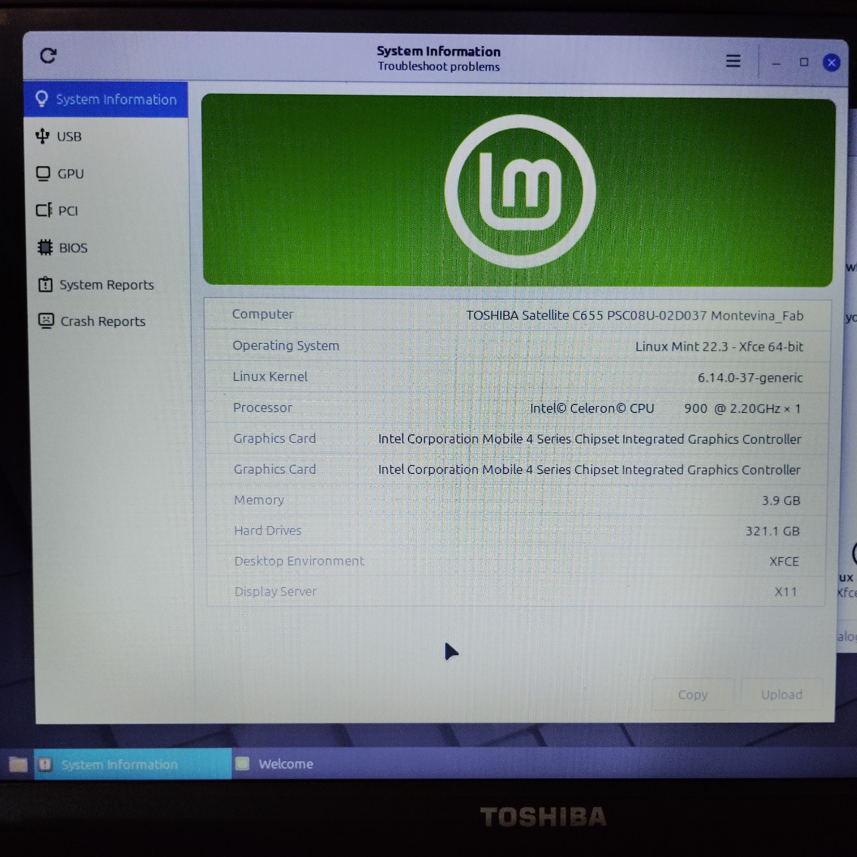
Task: Select the Desktop Environment value XFCE
Action: [784, 561]
